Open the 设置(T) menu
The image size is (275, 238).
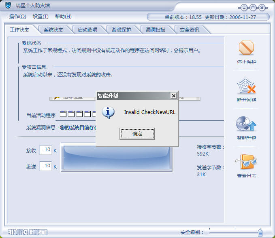[x=41, y=17]
